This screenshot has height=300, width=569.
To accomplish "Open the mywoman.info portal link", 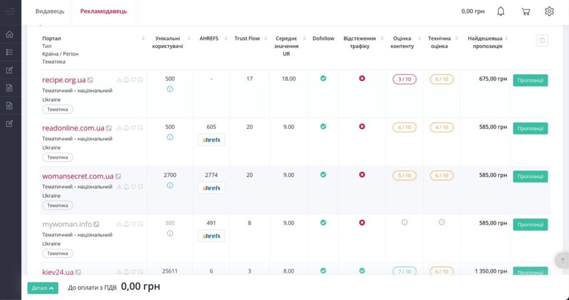I will [67, 224].
